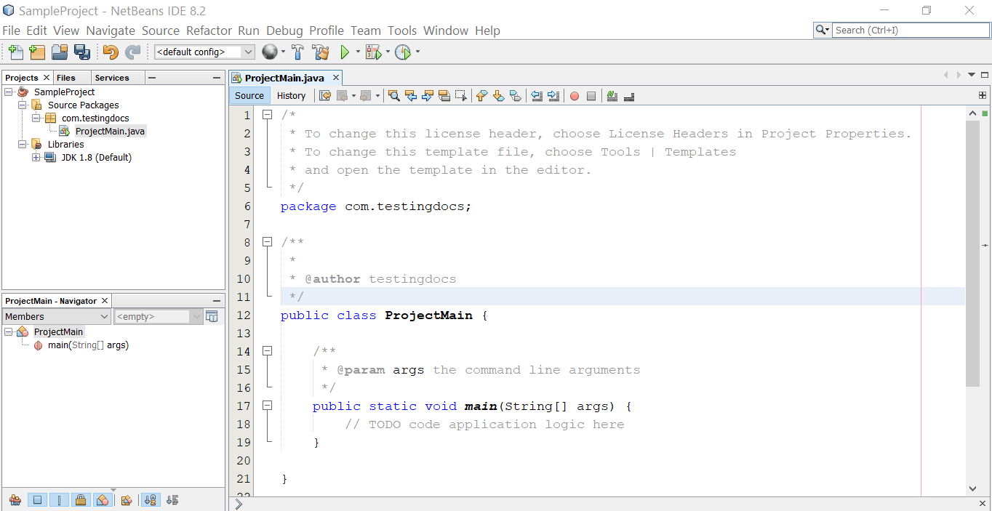Toggle Highlight Search icon in editor toolbar

pyautogui.click(x=444, y=96)
